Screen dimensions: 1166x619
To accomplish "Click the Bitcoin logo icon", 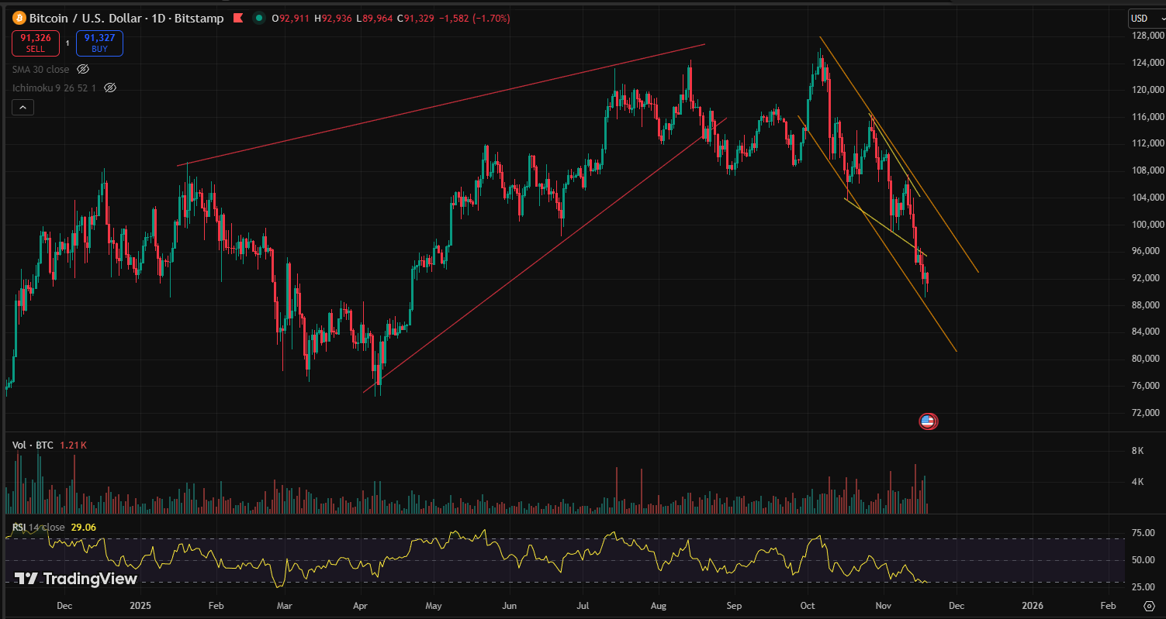I will tap(19, 18).
